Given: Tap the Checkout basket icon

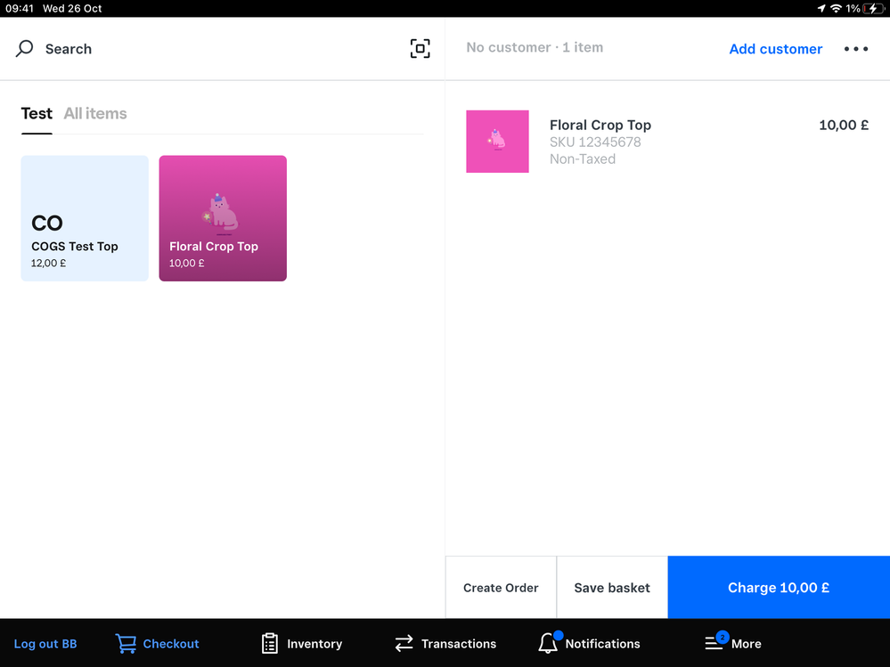Looking at the screenshot, I should (x=126, y=643).
